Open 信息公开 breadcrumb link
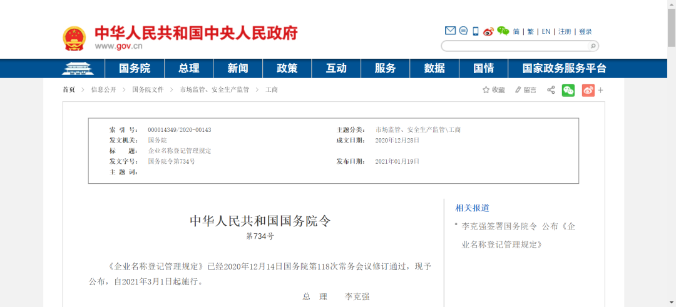The image size is (676, 307). click(103, 90)
